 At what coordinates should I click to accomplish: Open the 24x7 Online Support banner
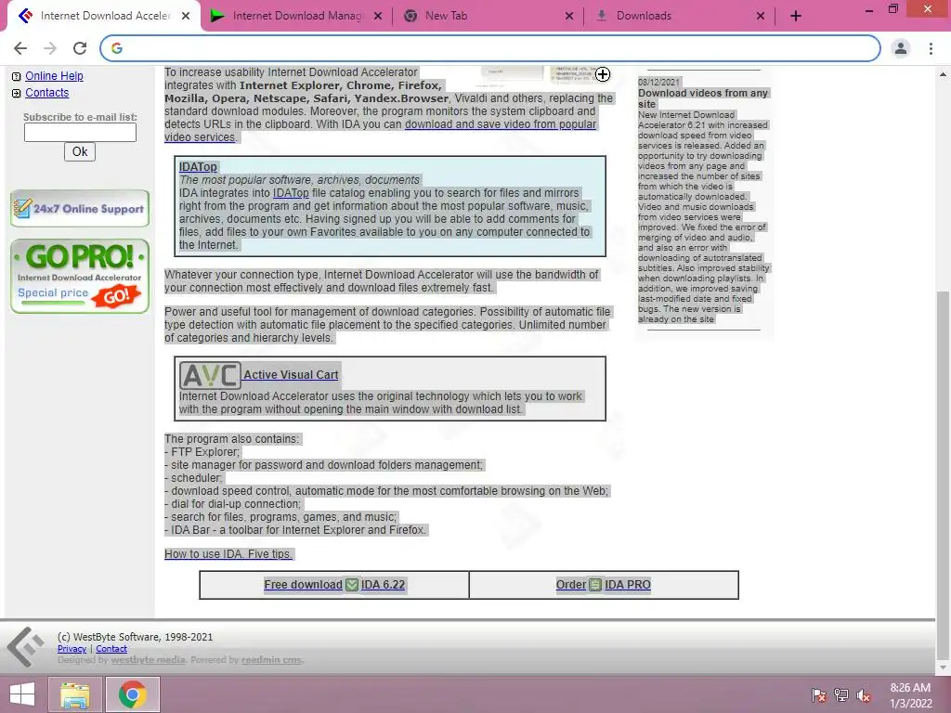[80, 208]
